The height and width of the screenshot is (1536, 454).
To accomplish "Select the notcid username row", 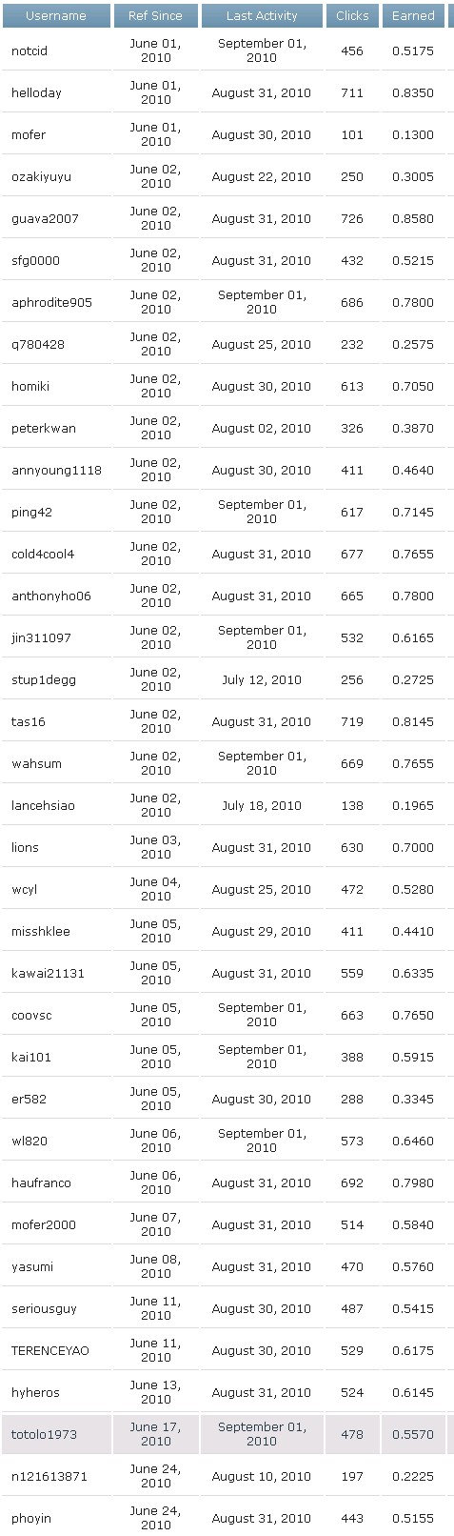I will coord(227,51).
